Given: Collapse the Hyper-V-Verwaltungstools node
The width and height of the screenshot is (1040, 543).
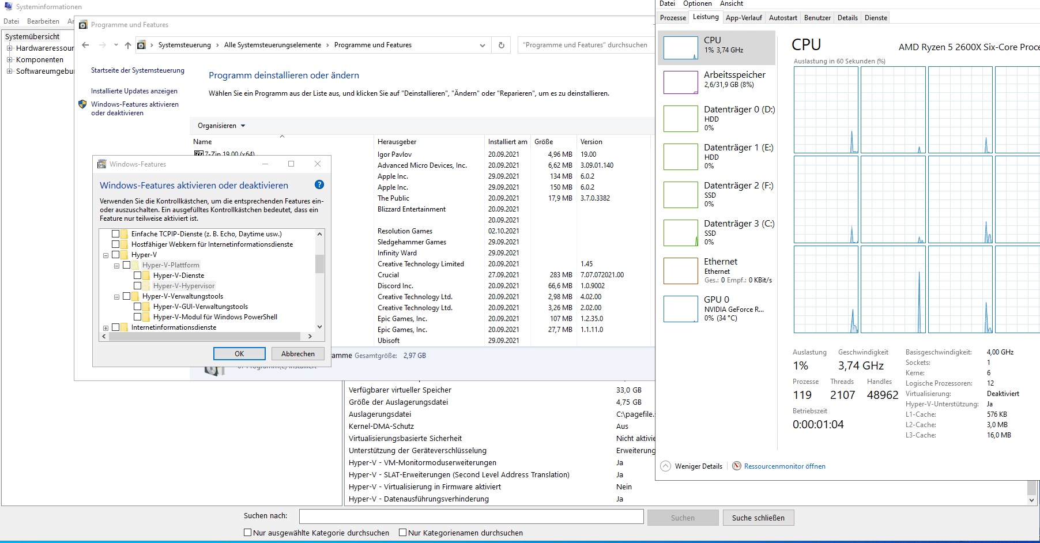Looking at the screenshot, I should click(116, 297).
